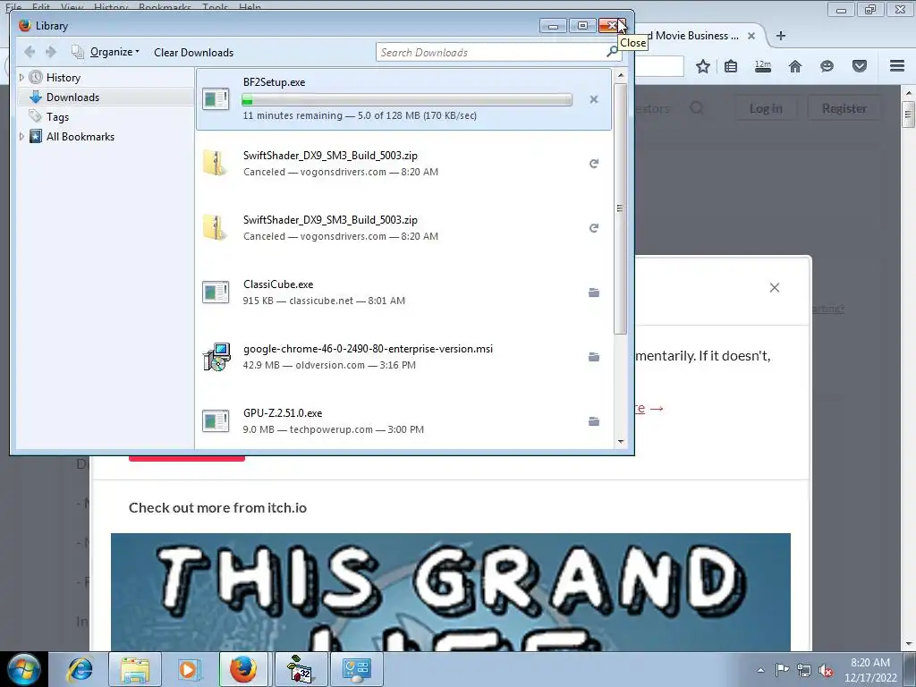Open containing folder for ClassiCube.exe
The image size is (916, 687).
(594, 293)
